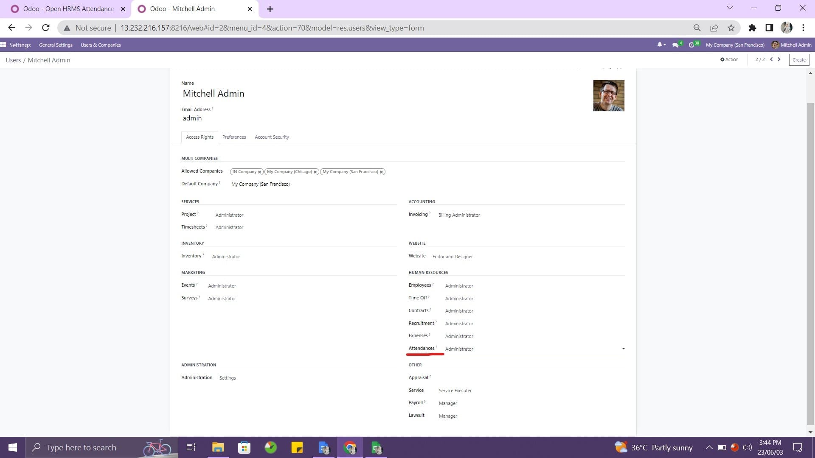Select the Service Executer value

(455, 391)
